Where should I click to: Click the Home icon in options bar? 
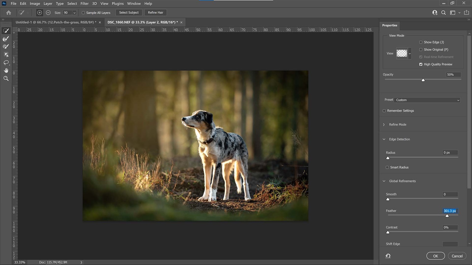pyautogui.click(x=8, y=13)
